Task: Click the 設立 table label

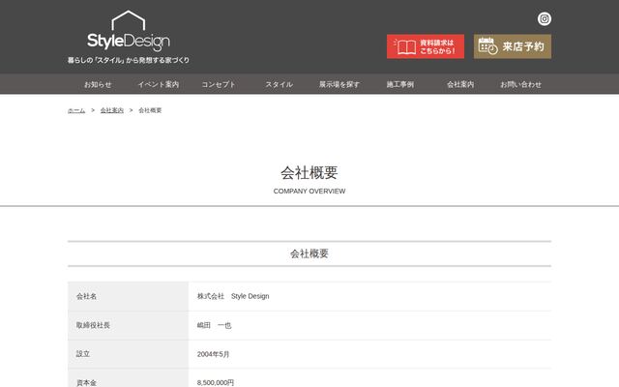Action: tap(83, 354)
